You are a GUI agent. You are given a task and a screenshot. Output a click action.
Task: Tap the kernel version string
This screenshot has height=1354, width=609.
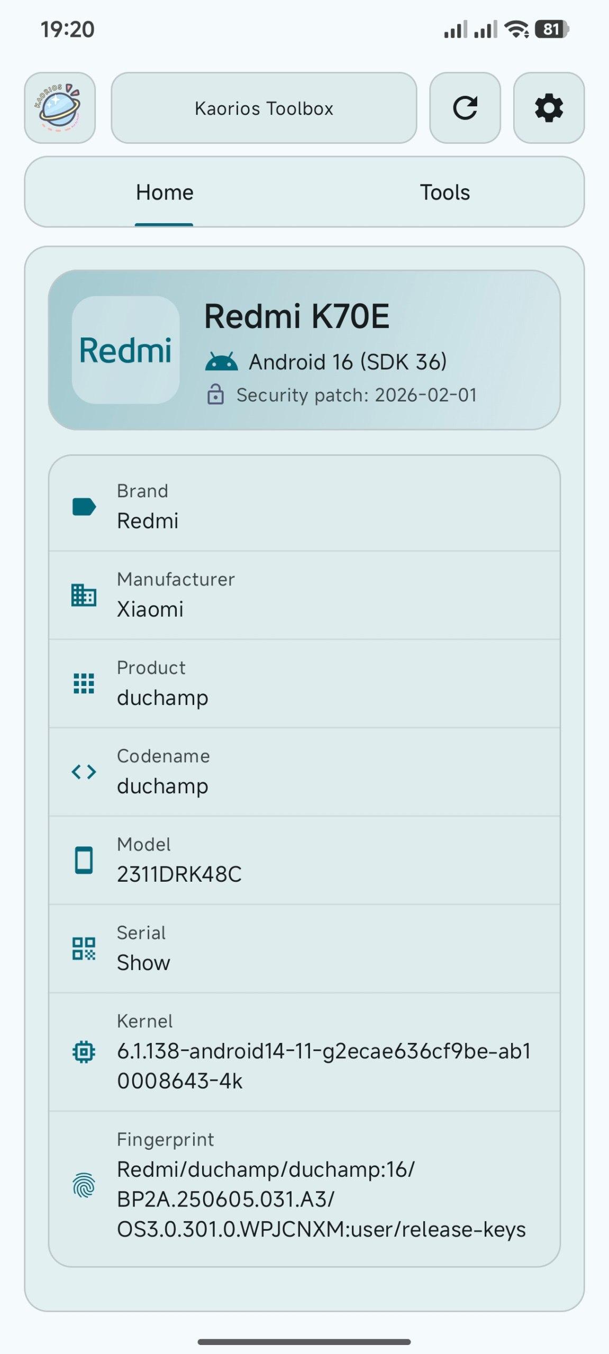tap(323, 1066)
